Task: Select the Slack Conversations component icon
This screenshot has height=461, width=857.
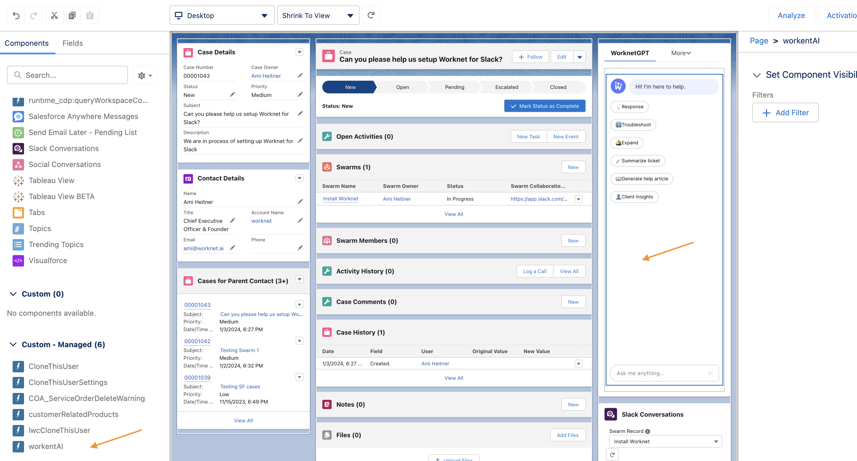Action: coord(18,149)
